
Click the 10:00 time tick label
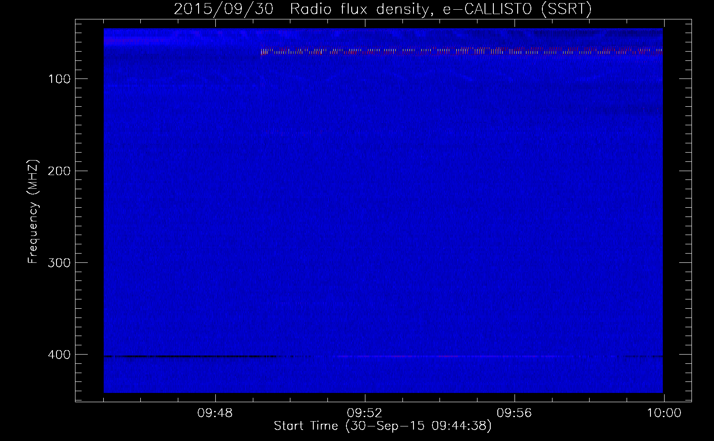click(x=664, y=413)
